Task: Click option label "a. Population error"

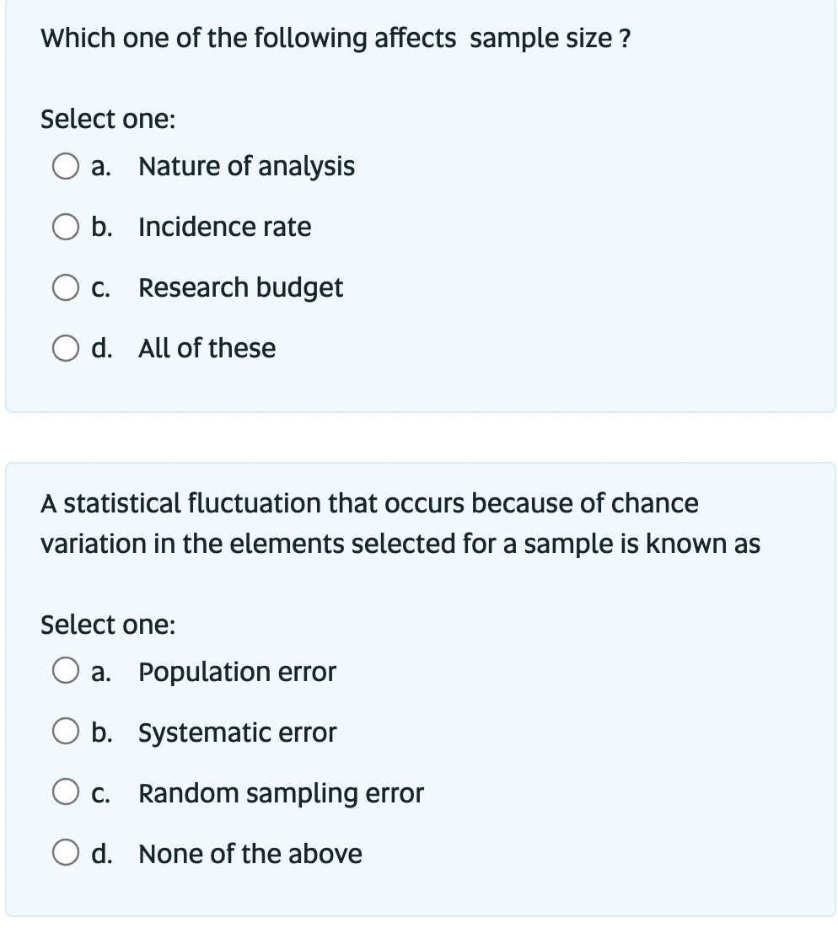Action: click(x=213, y=672)
